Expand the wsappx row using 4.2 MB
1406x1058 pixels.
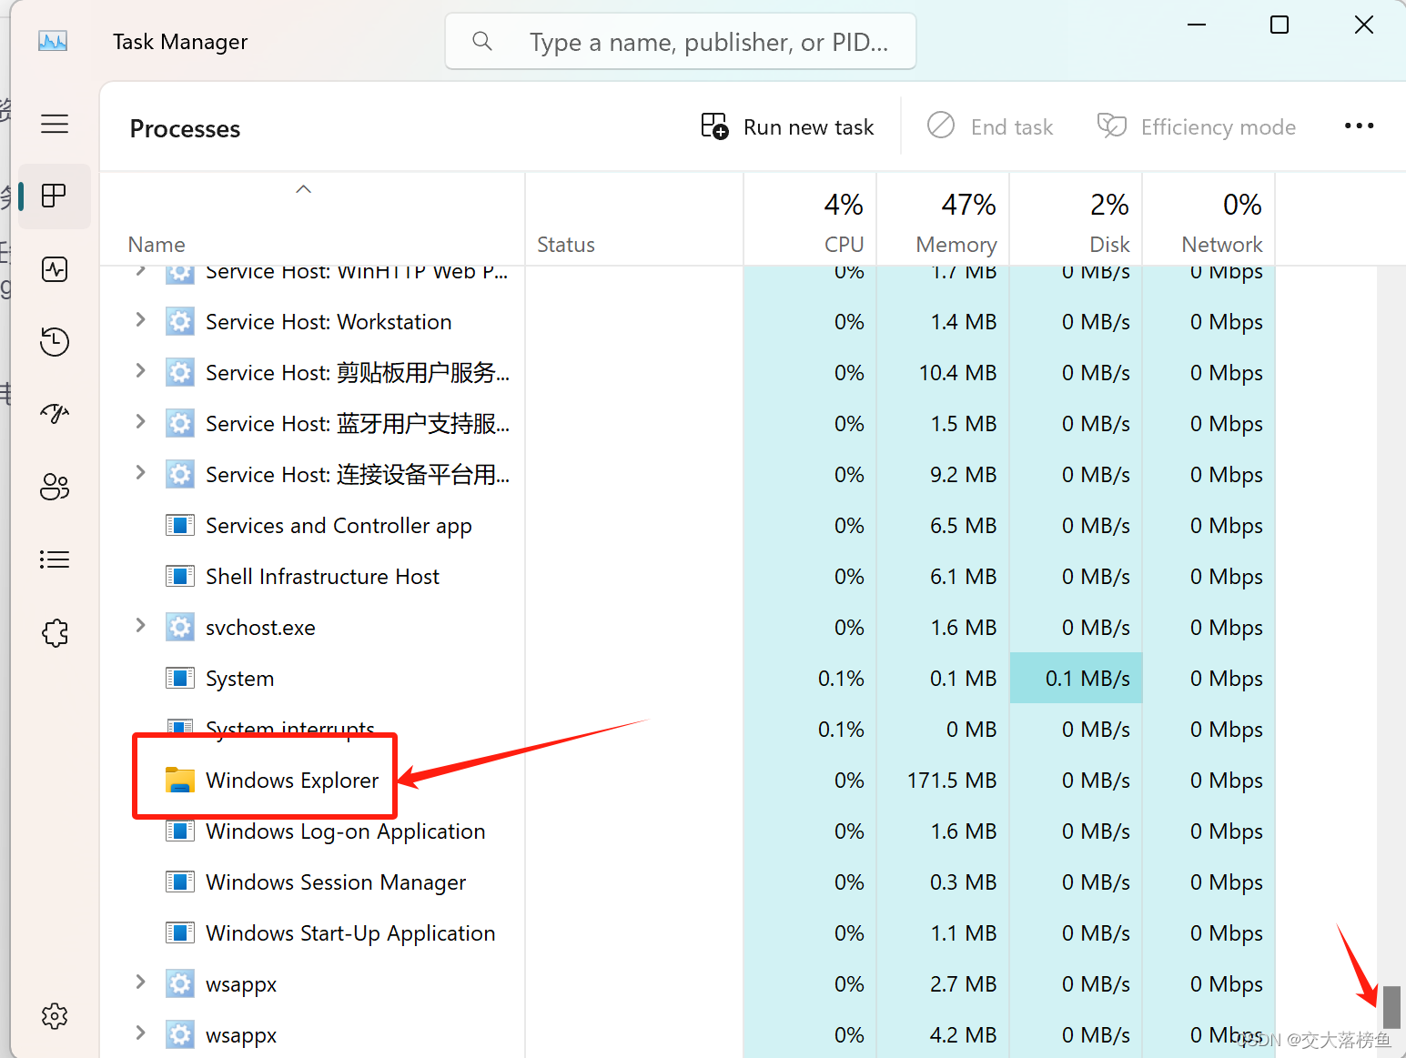(140, 1033)
